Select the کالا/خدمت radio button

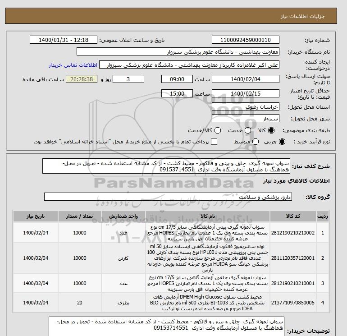click(x=218, y=130)
